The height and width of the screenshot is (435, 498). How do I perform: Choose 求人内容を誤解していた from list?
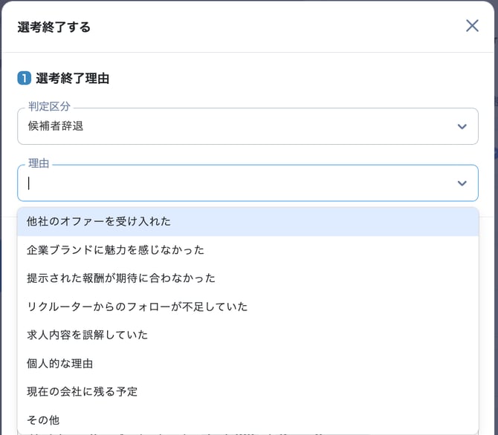point(88,335)
